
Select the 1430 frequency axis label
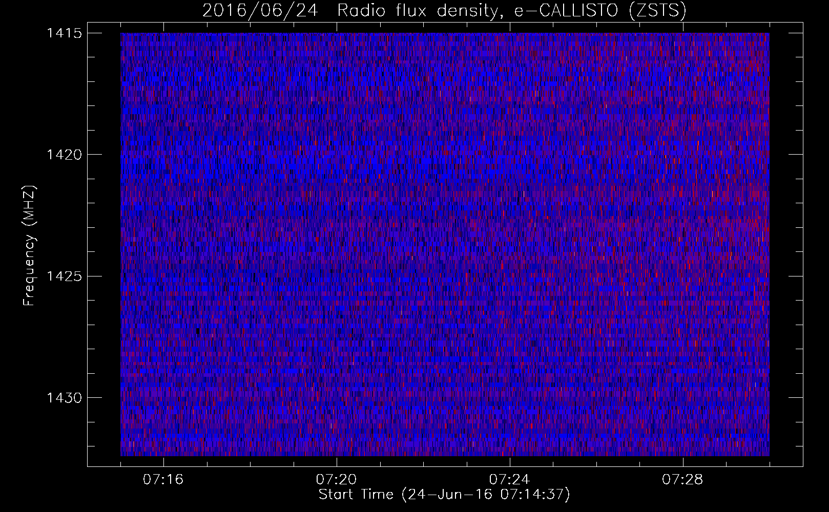pos(65,398)
